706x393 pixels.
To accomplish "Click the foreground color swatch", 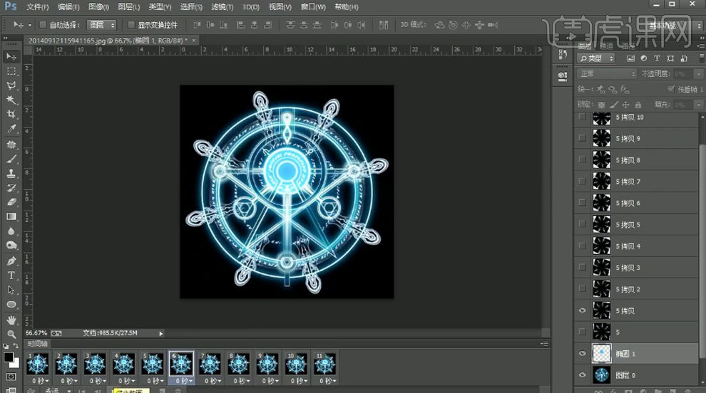I will click(x=9, y=357).
